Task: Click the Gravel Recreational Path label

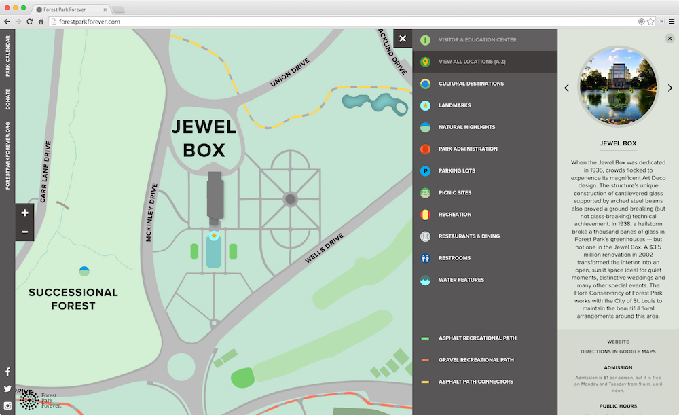Action: pyautogui.click(x=477, y=360)
